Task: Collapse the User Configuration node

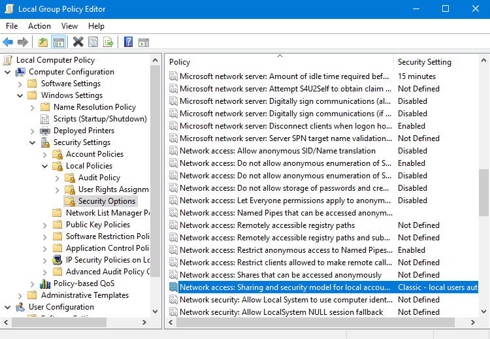Action: (x=7, y=308)
